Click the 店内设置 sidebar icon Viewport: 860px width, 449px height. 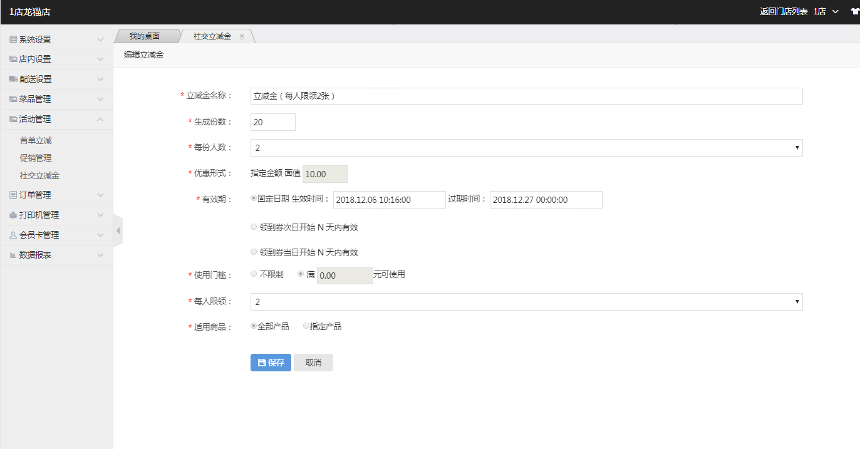pos(13,59)
